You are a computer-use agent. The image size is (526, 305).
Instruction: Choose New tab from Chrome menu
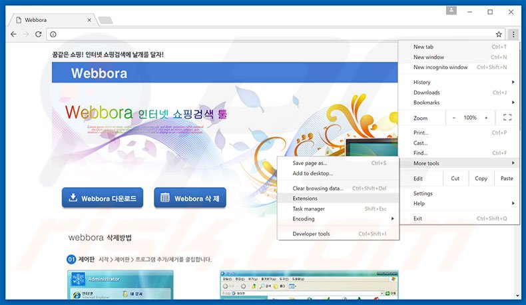pyautogui.click(x=459, y=47)
